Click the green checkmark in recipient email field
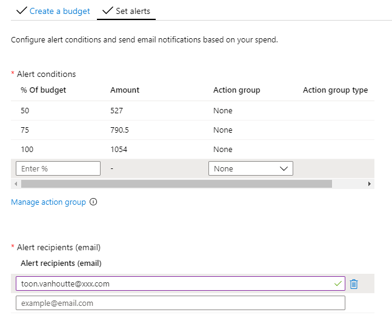 337,283
